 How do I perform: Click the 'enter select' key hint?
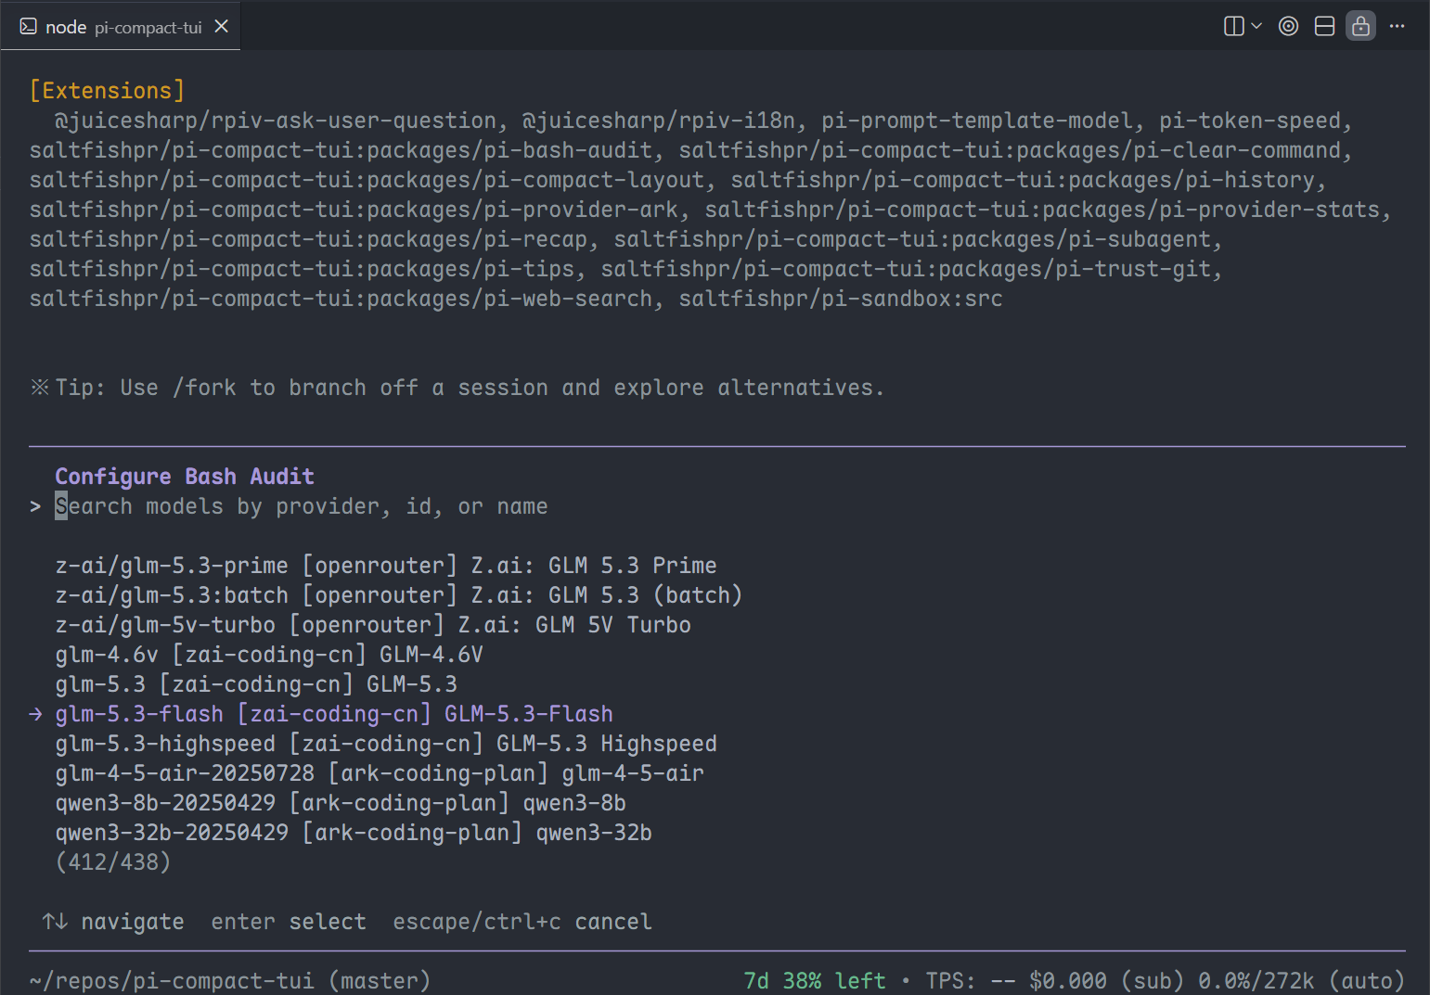point(289,922)
